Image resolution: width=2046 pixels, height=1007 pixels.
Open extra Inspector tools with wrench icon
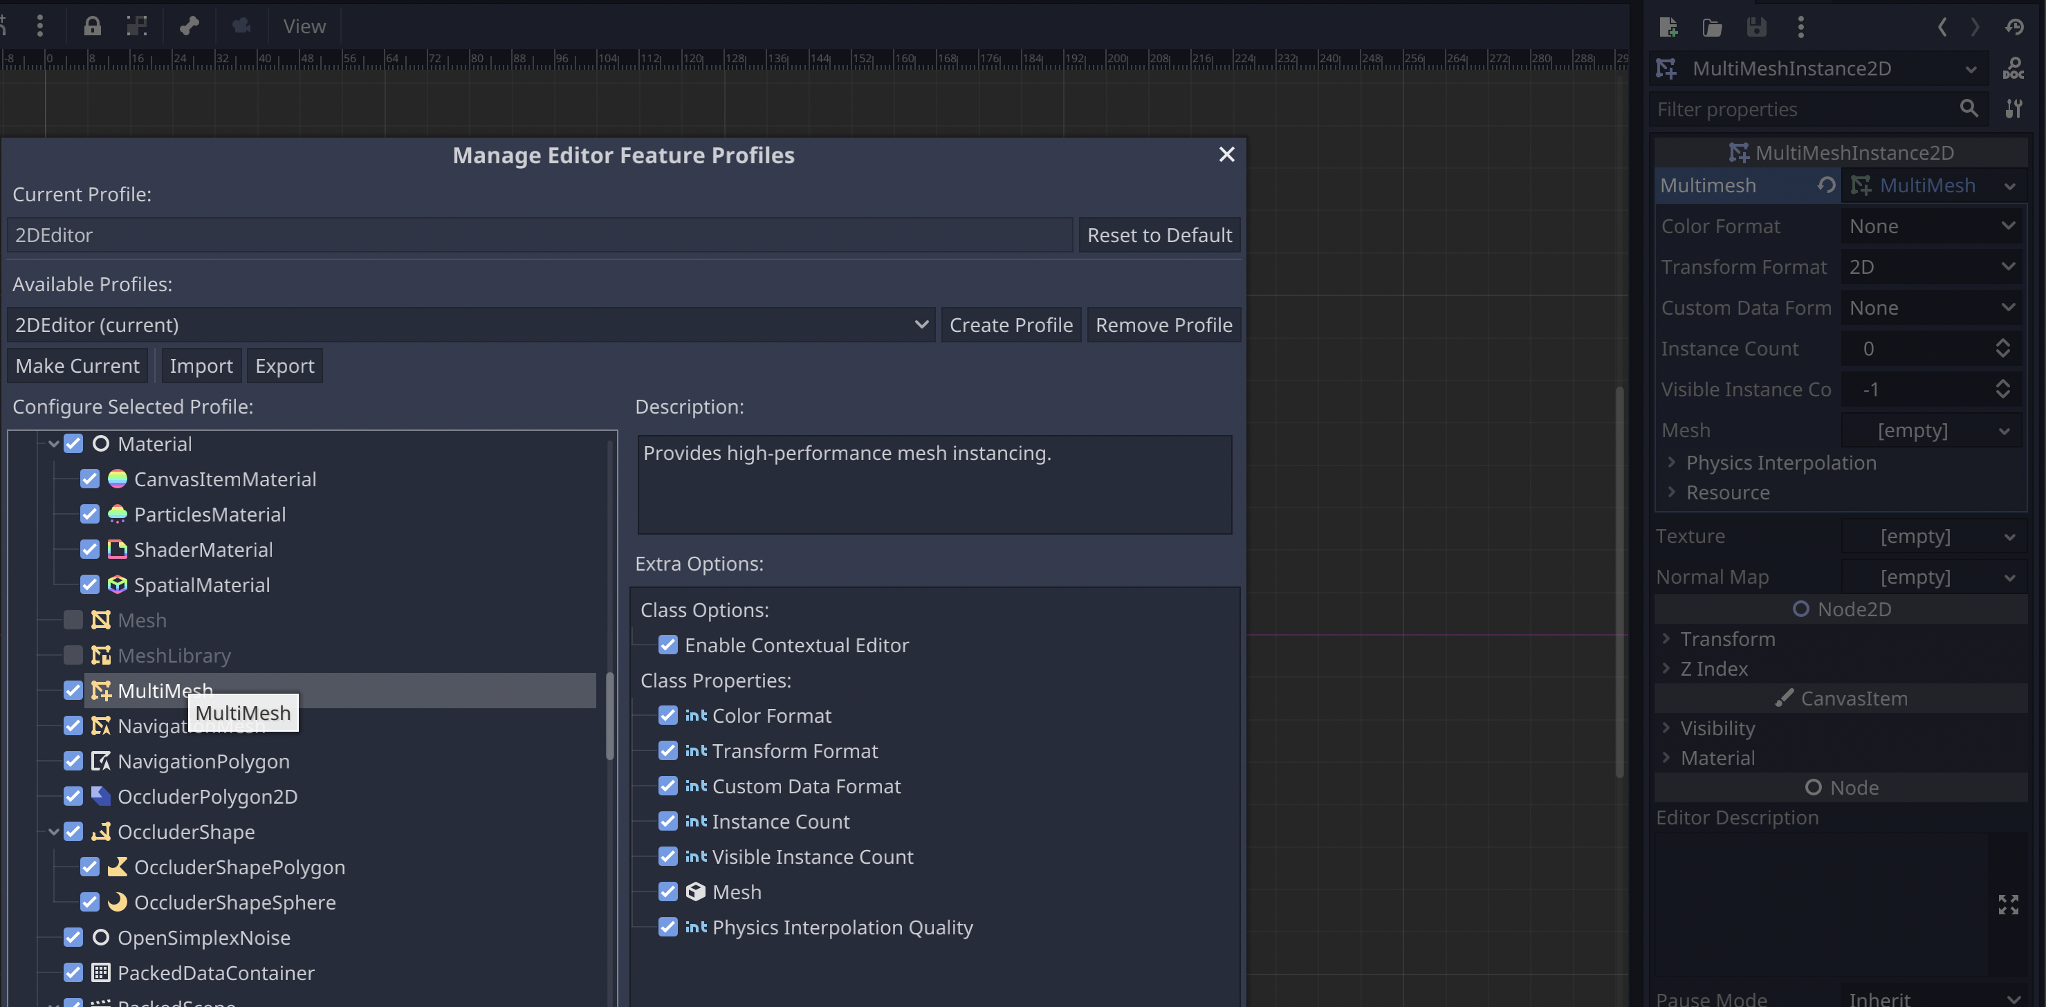pos(2015,109)
